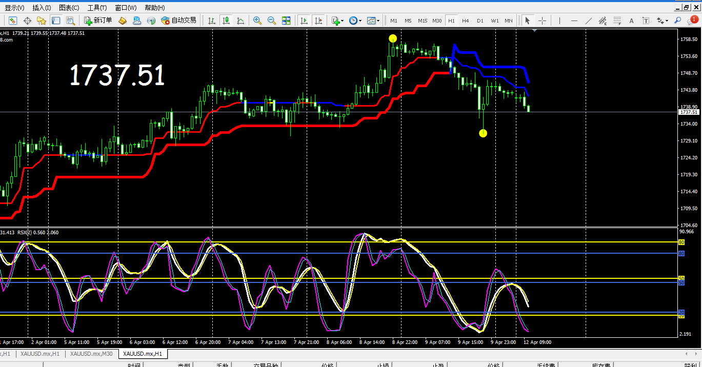Select the crosshair cursor tool
The width and height of the screenshot is (702, 367).
point(542,21)
